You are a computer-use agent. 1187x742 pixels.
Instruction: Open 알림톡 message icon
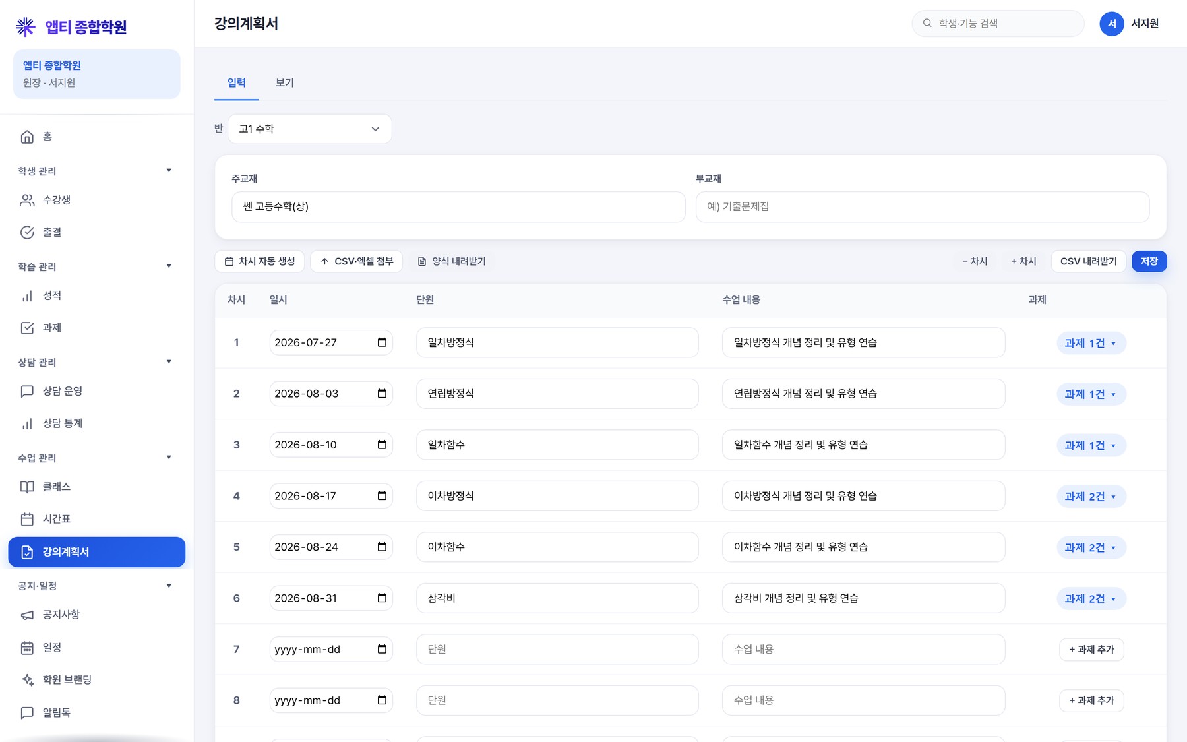click(x=27, y=712)
